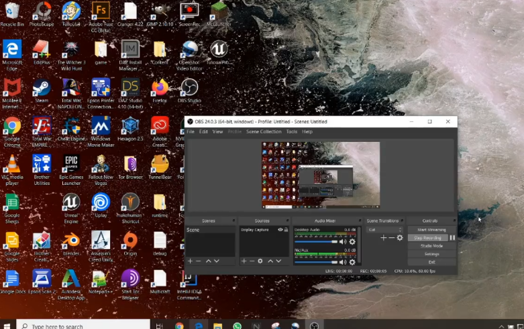Mute Mic/Aux with the speaker icon
The height and width of the screenshot is (329, 524).
point(343,262)
